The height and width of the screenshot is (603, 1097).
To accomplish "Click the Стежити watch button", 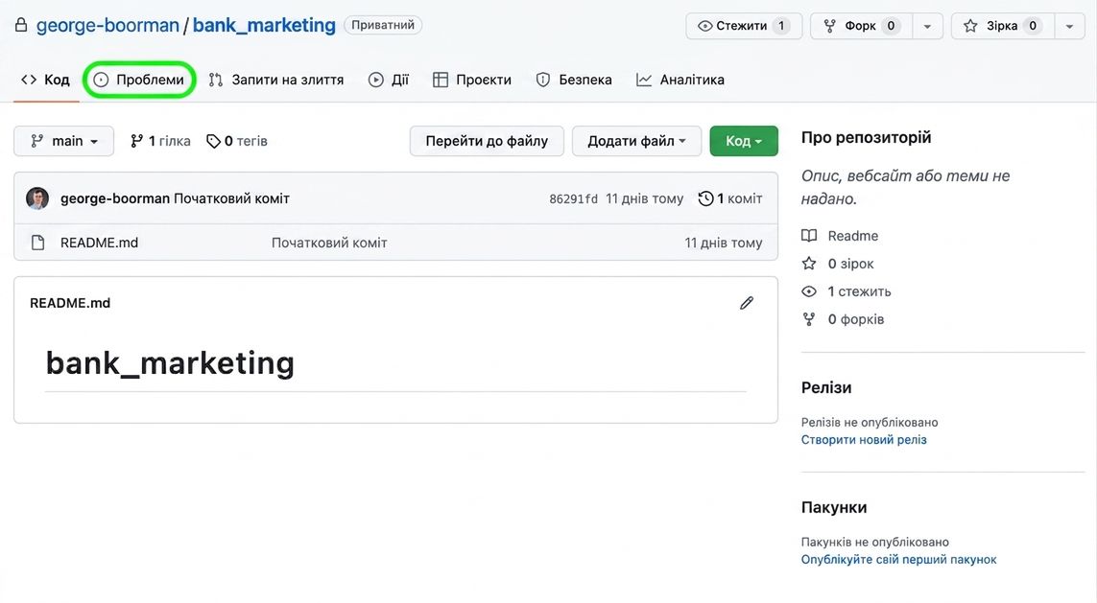I will [x=744, y=26].
